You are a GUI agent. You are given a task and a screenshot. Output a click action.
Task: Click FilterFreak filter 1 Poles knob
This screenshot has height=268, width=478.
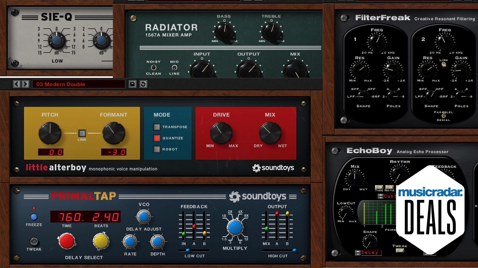point(393,96)
